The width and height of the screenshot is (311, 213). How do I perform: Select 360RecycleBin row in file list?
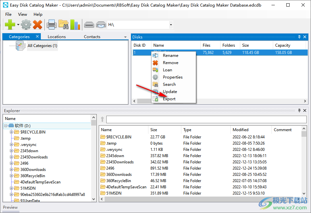point(200,181)
